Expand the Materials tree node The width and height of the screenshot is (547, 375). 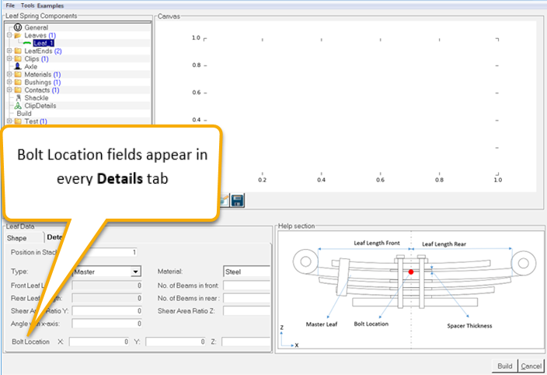click(9, 75)
